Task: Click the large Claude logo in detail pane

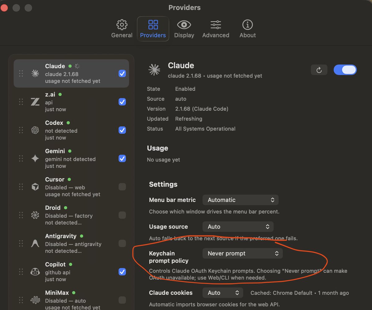Action: point(154,70)
